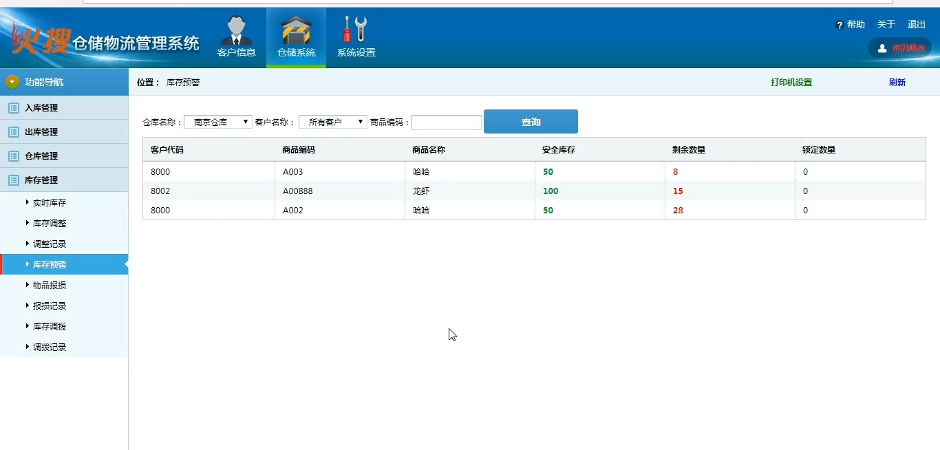Select 实时库存 in the sidebar
This screenshot has height=450, width=940.
[50, 203]
